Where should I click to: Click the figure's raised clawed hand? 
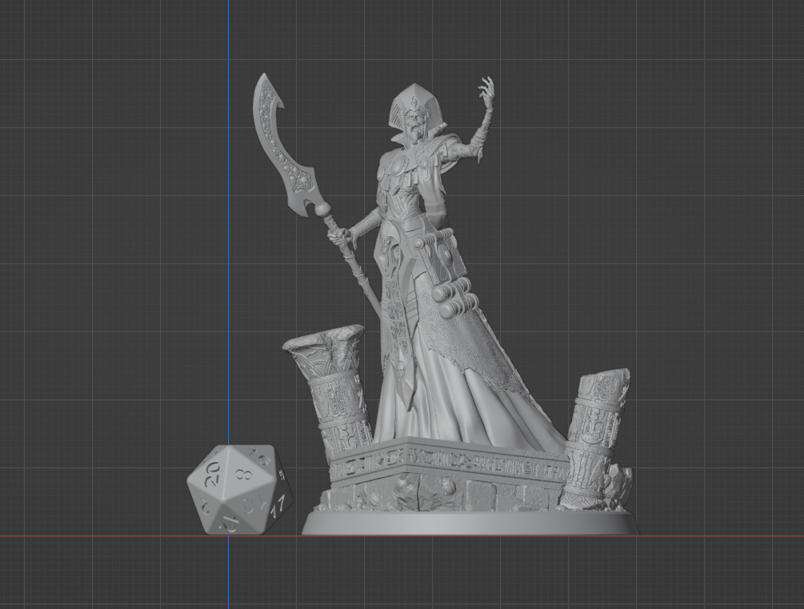(x=486, y=93)
